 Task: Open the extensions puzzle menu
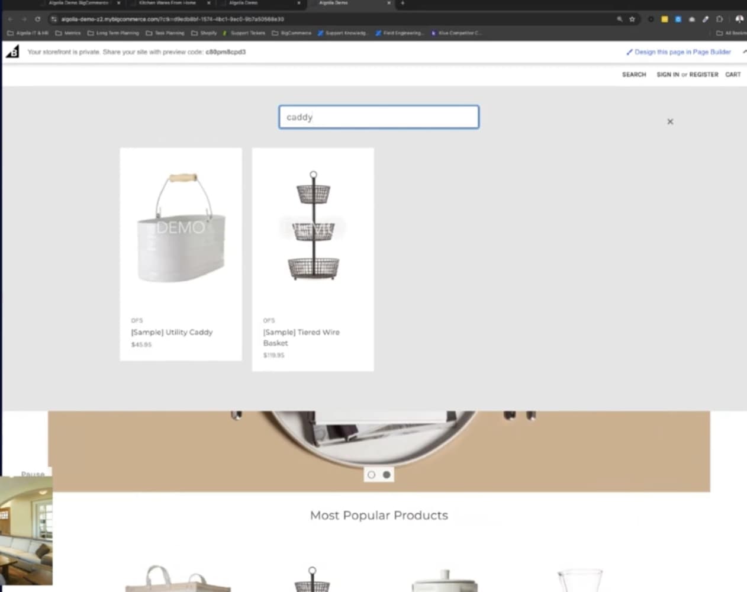pos(719,19)
